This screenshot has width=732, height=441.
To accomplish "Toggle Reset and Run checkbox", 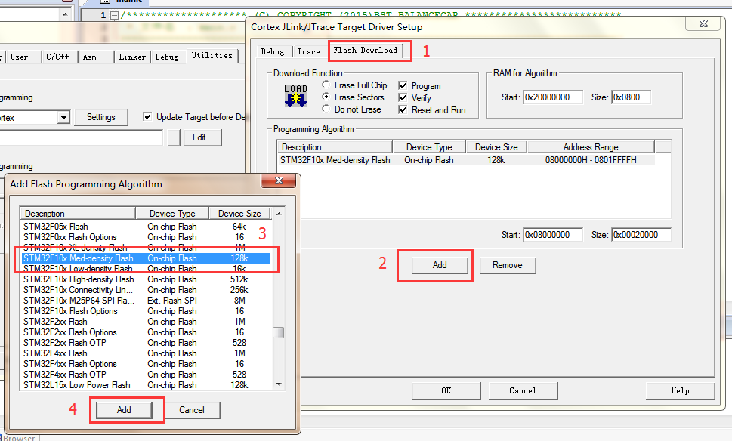I will (x=403, y=109).
